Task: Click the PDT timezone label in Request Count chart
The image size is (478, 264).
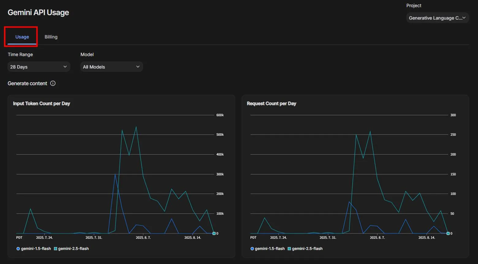Action: [253, 238]
